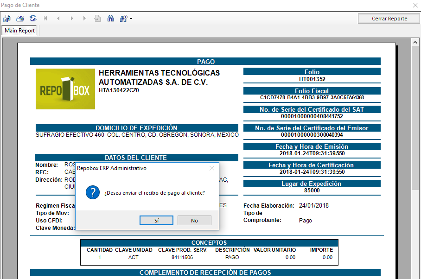
Task: Open the zoom dropdown arrow
Action: [131, 19]
